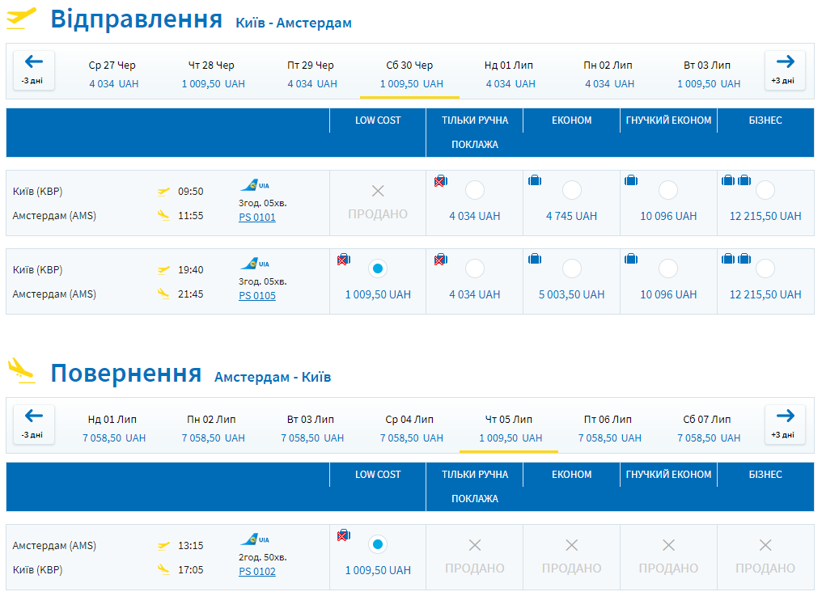Screen dimensions: 822x596
Task: Select the 10 096 UAH Гнучкий Економ fare for PS 0105
Action: tap(668, 268)
